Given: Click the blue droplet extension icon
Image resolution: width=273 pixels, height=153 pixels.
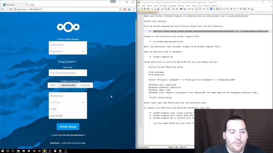Looking at the screenshot, I should click(x=129, y=9).
